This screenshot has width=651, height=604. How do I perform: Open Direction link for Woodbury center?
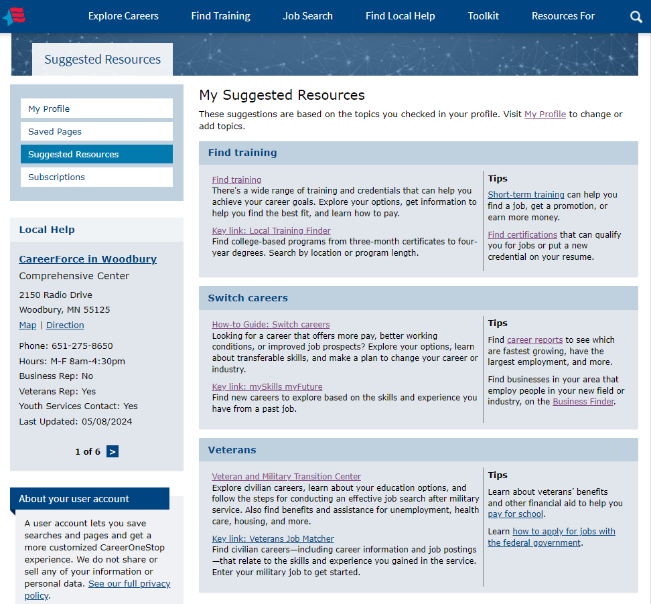click(x=65, y=325)
